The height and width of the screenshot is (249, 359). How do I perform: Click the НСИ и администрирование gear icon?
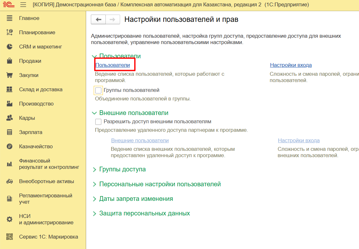pos(10,219)
